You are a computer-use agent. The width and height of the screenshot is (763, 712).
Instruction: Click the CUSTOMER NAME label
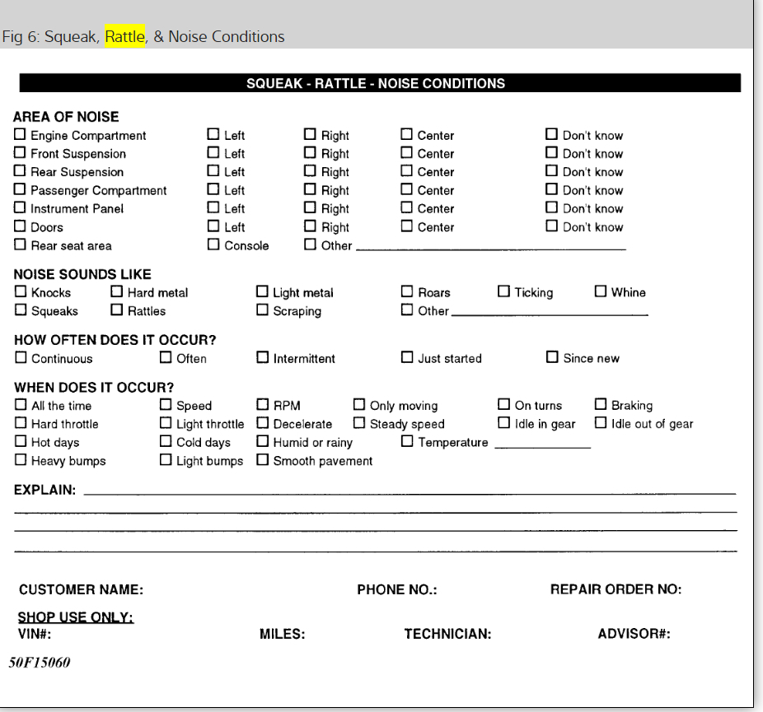[x=81, y=589]
